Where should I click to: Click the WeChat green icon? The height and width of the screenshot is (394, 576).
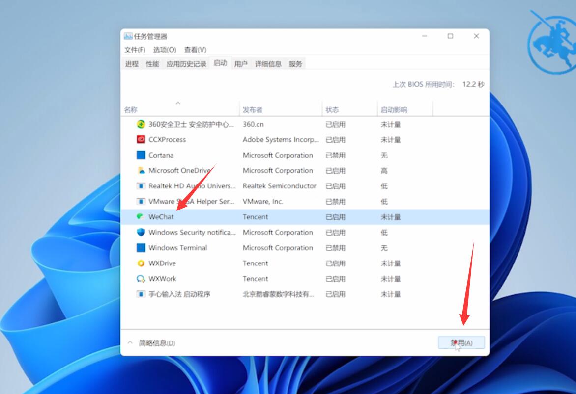pos(141,216)
